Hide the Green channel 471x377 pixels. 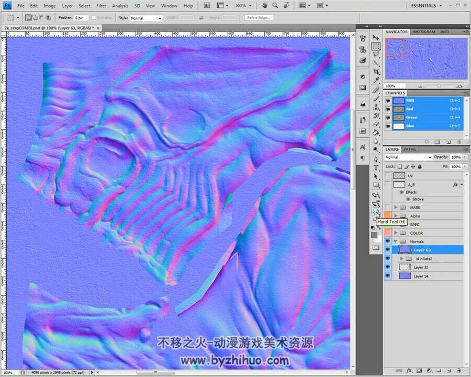(x=388, y=117)
